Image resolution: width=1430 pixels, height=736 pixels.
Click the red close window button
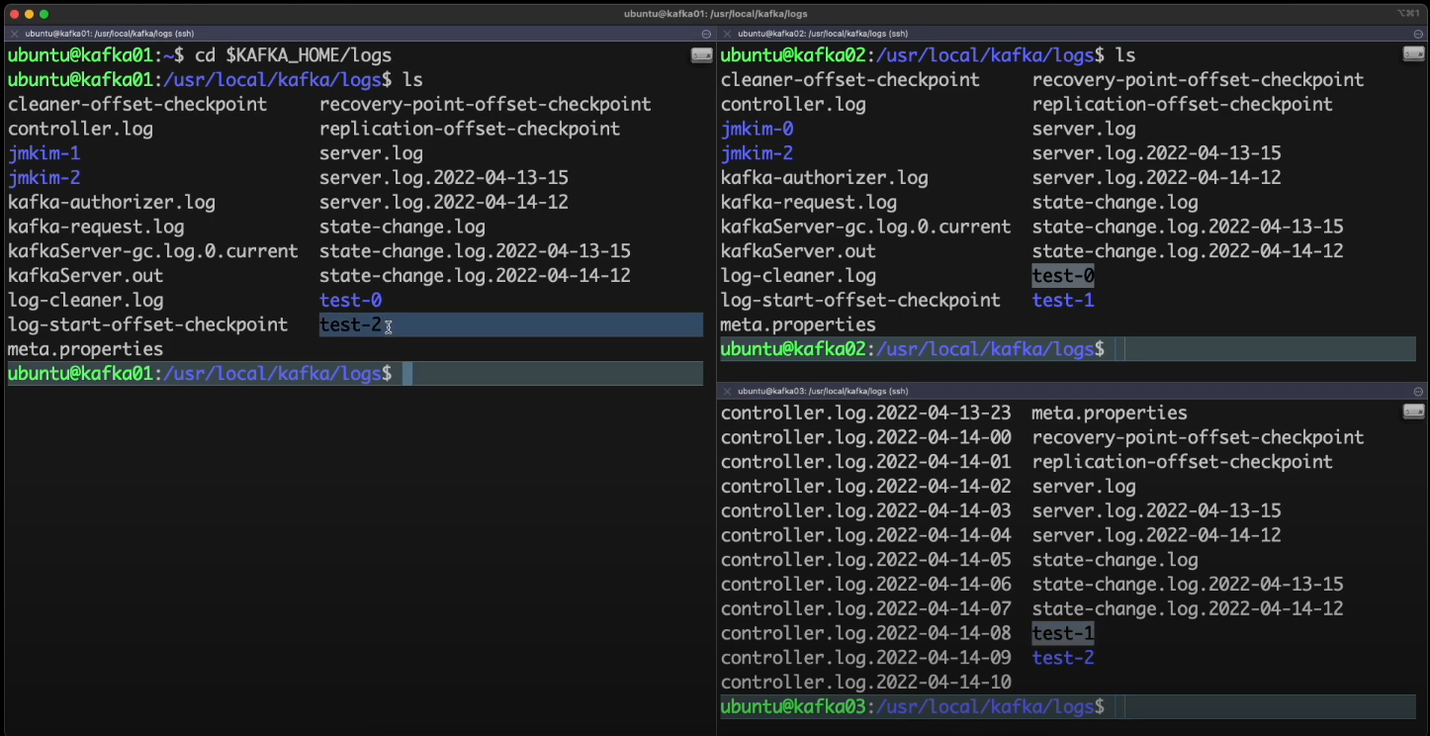click(x=13, y=14)
